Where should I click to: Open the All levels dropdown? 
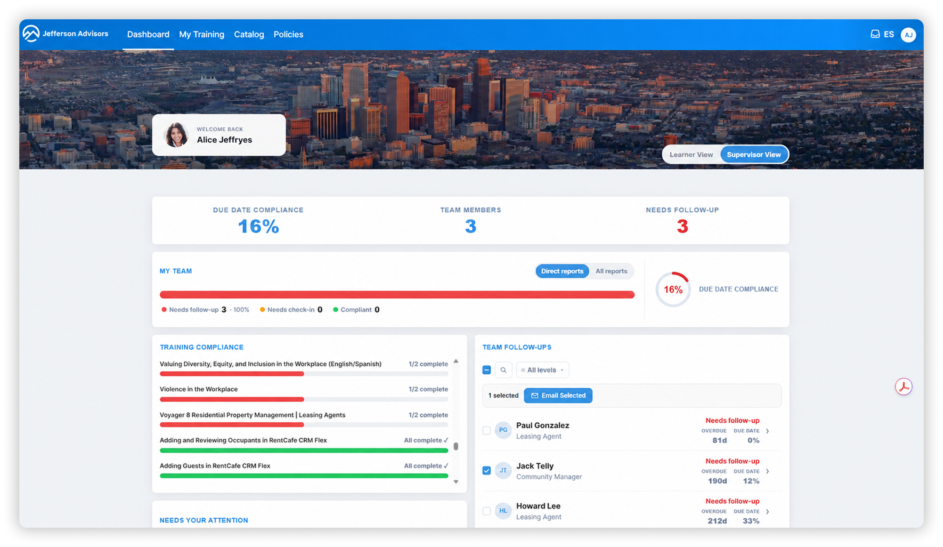click(542, 370)
